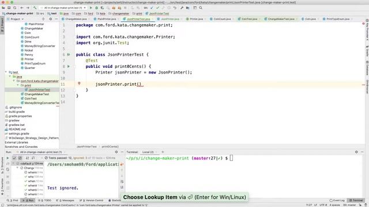This screenshot has width=369, height=207.
Task: Collapse the print package node
Action: pos(18,85)
